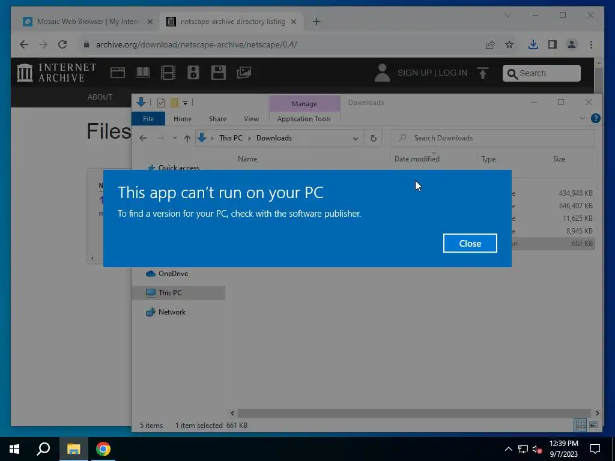Click Manage contextual tab in Explorer
Image resolution: width=615 pixels, height=461 pixels.
point(304,104)
